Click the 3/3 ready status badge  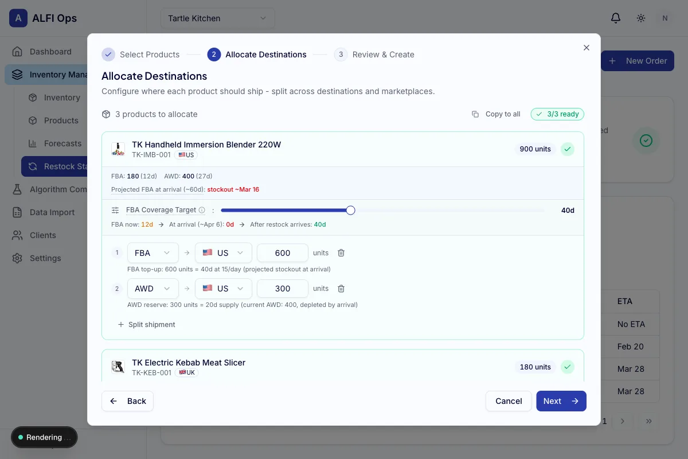tap(557, 114)
